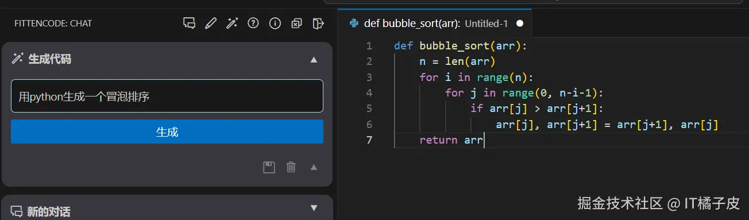
Task: Click the prompt input with 用python生成一个冒泡排序
Action: [x=167, y=96]
